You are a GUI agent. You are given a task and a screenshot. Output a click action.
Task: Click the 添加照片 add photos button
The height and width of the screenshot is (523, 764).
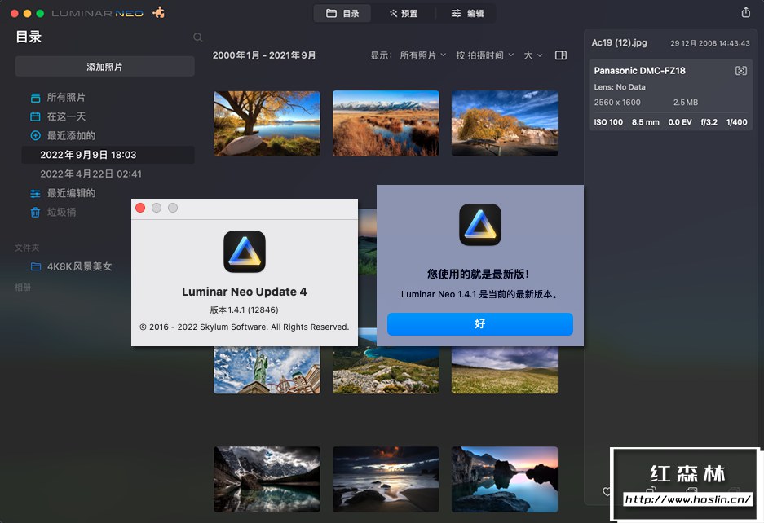(x=104, y=67)
